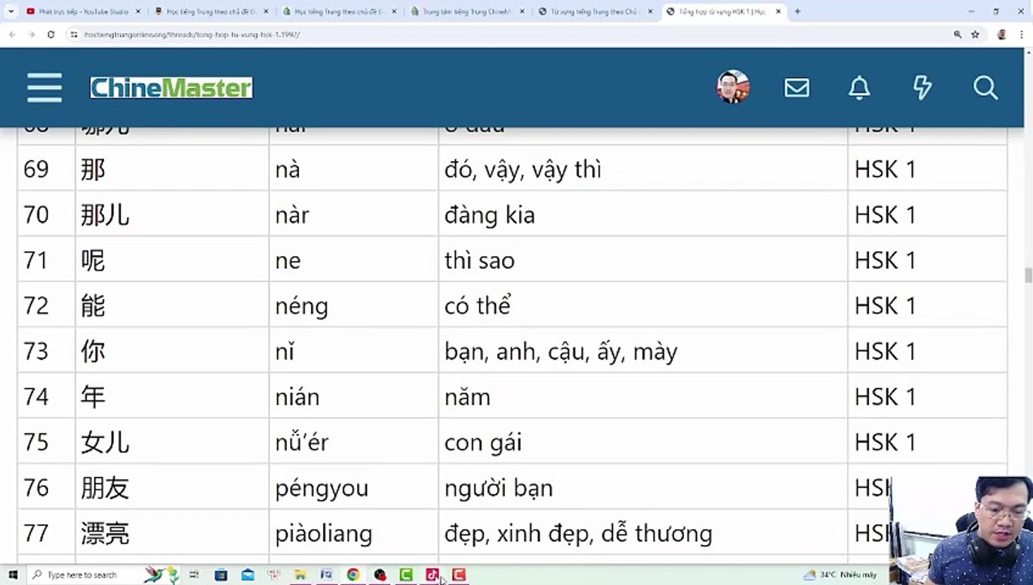This screenshot has width=1033, height=585.
Task: Click the meaning 'đàng kia'
Action: pos(490,214)
